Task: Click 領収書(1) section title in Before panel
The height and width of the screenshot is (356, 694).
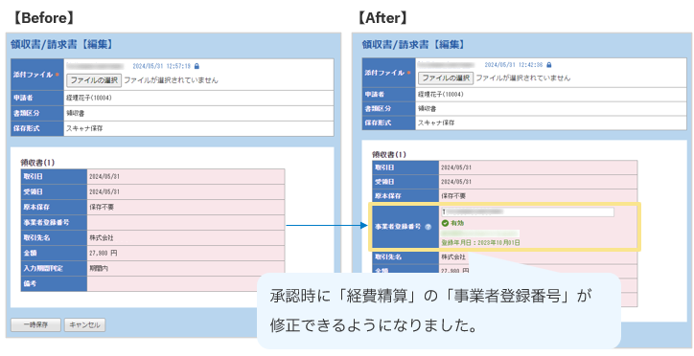Action: pyautogui.click(x=37, y=163)
